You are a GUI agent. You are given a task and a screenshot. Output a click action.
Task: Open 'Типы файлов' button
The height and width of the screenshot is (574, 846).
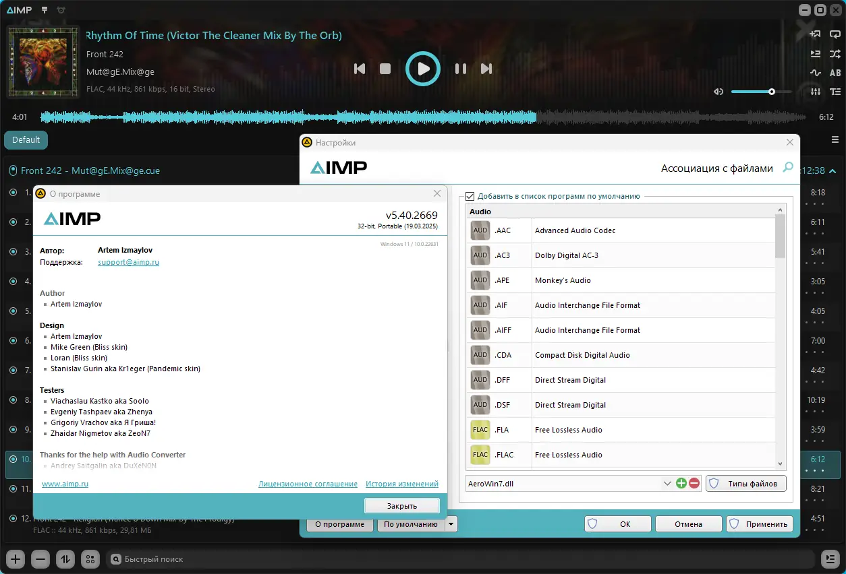(746, 483)
